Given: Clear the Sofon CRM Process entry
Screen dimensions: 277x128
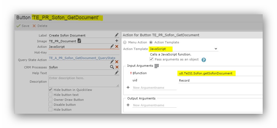Looking at the screenshot, I should [117, 67].
